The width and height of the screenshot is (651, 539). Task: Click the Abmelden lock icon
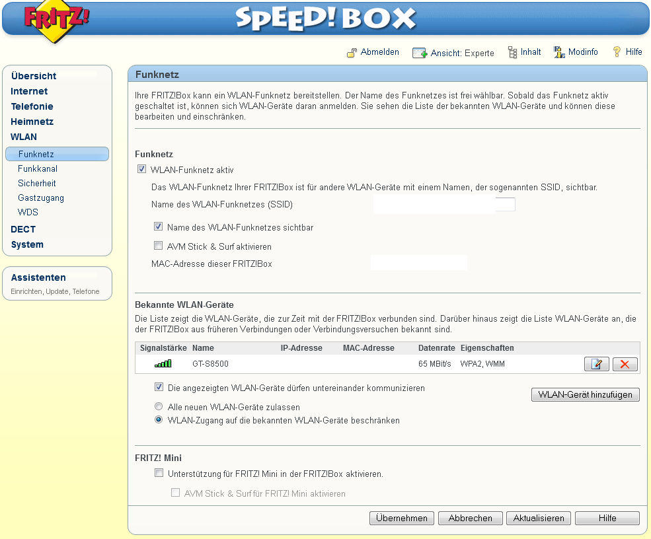point(352,53)
